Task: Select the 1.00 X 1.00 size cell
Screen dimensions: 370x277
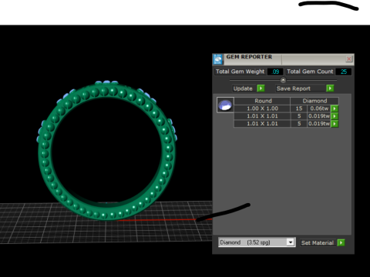Action: (x=262, y=108)
